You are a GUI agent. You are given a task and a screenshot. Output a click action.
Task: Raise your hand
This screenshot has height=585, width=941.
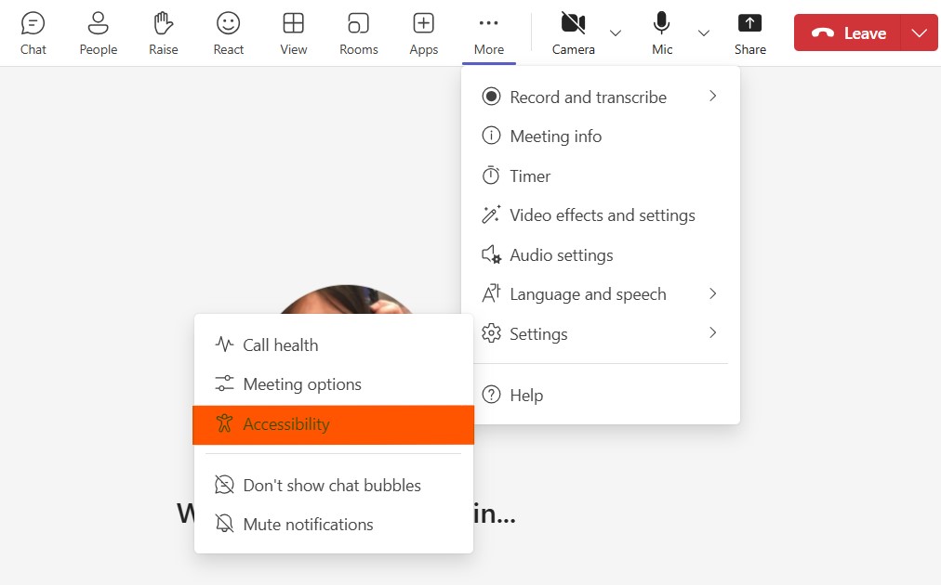click(x=163, y=31)
